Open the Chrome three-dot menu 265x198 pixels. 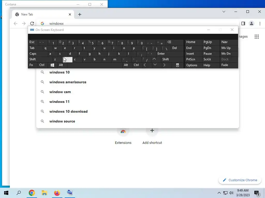260,23
